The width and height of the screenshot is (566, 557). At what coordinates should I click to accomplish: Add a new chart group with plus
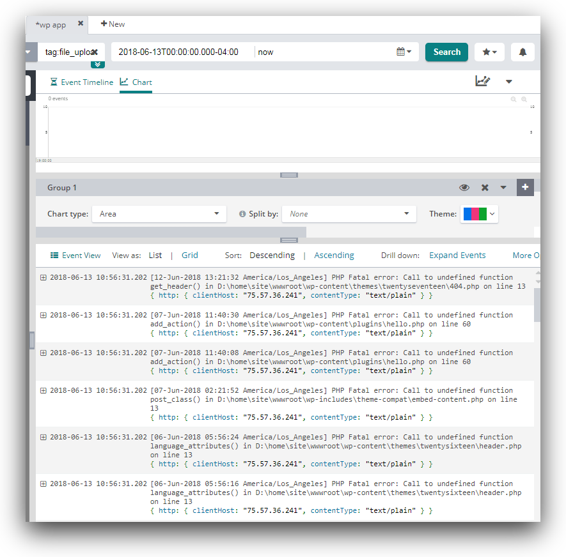point(525,187)
